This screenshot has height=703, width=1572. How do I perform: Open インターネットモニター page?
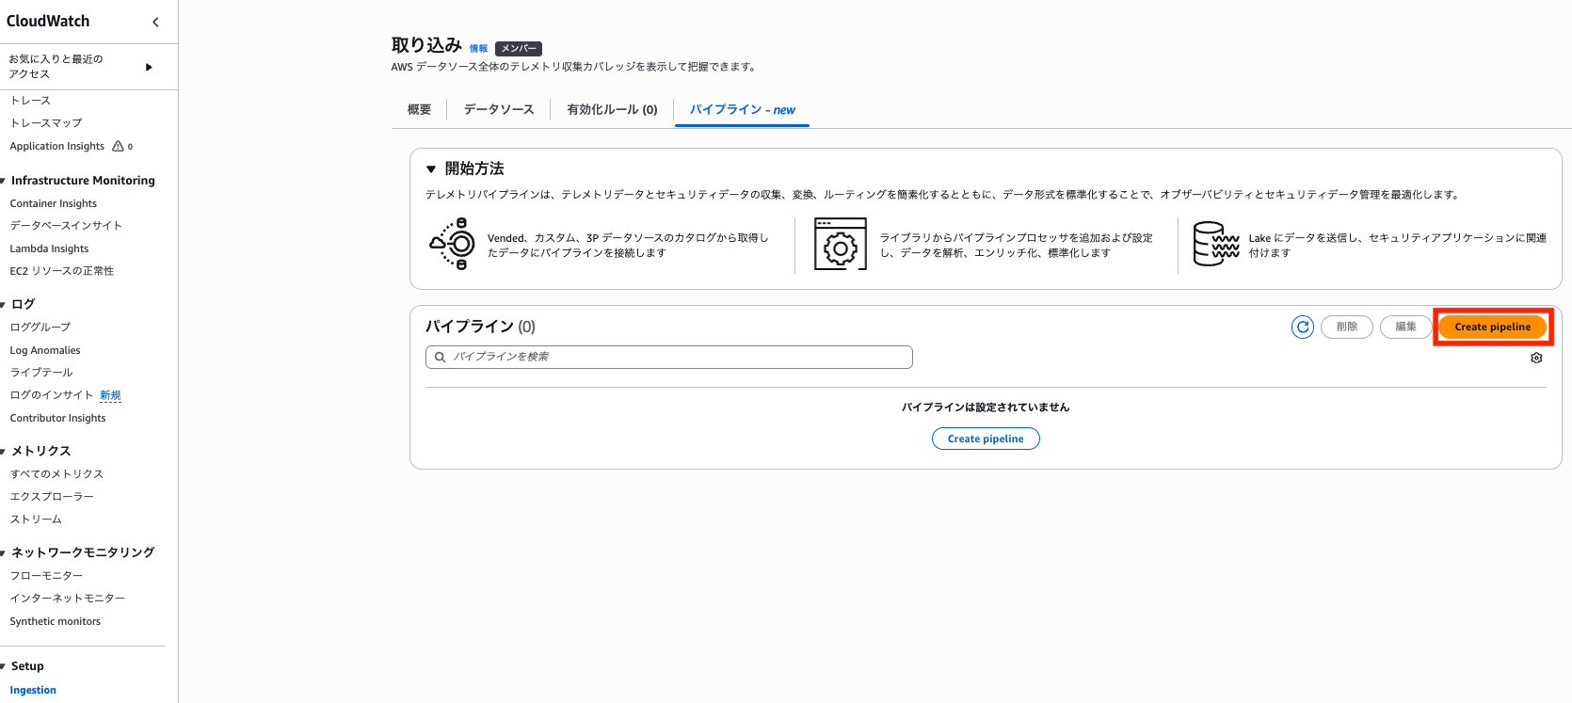[x=68, y=599]
